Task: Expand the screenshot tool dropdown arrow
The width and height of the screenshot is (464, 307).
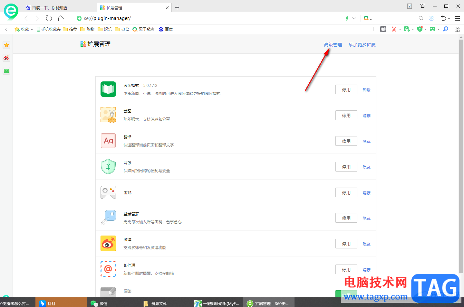Action: point(400,29)
